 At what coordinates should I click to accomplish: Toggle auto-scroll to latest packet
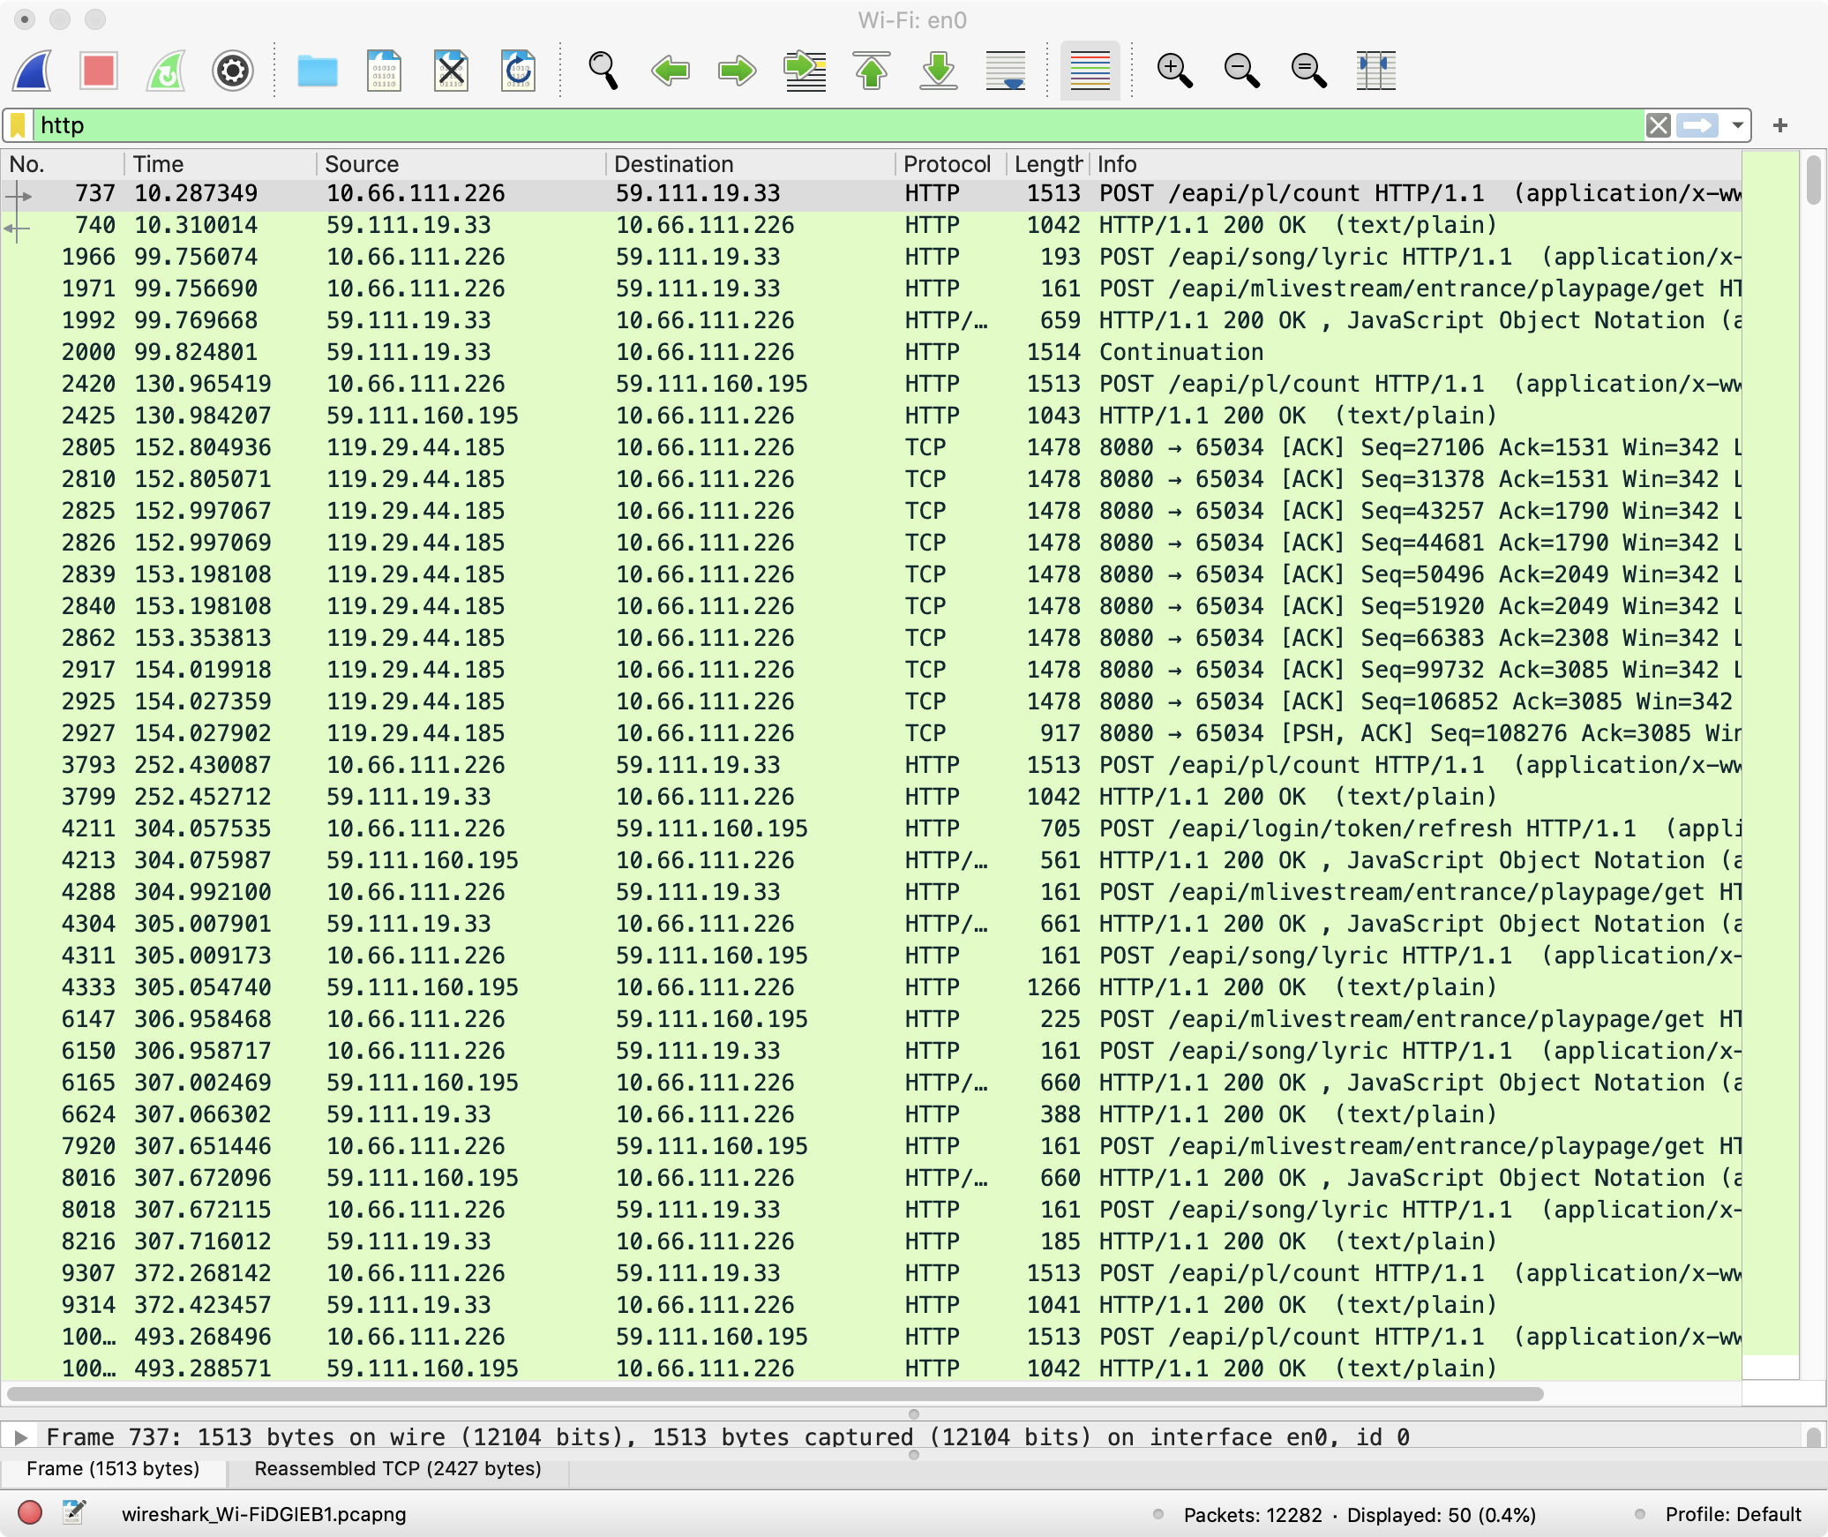pos(1006,71)
